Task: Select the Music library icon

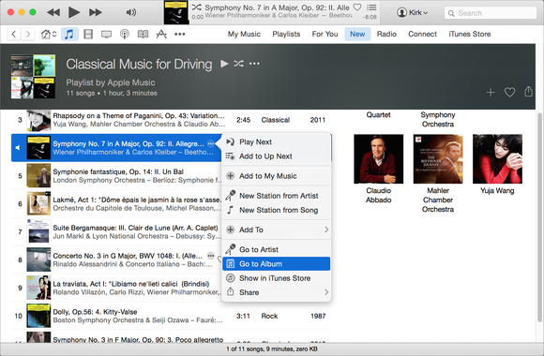Action: click(x=69, y=34)
